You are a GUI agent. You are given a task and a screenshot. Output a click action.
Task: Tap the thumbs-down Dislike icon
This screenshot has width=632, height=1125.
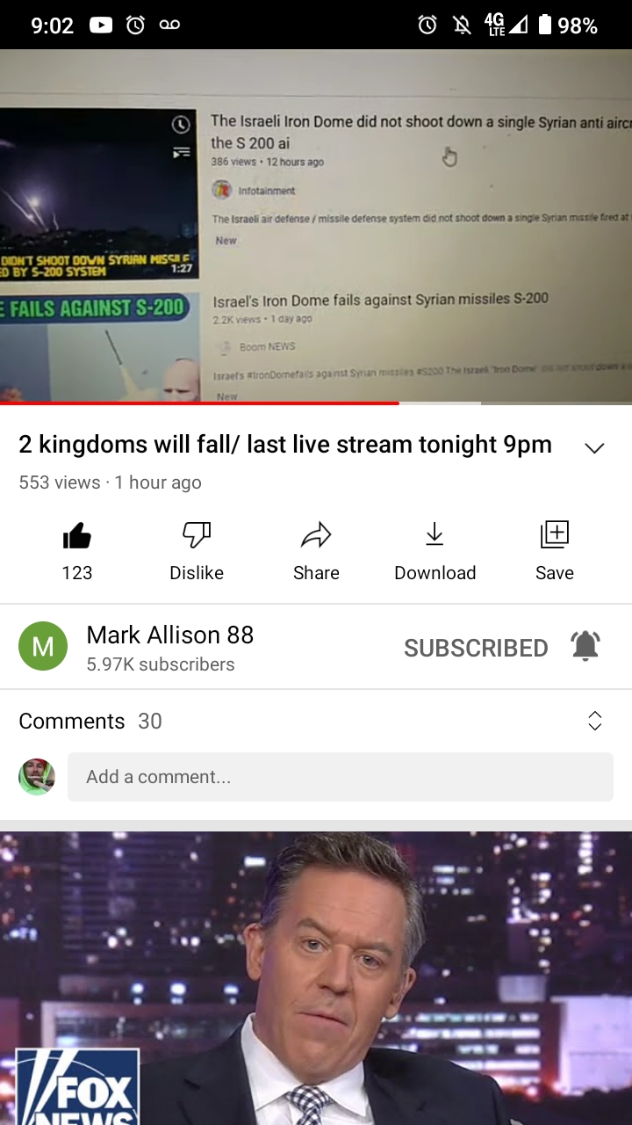pyautogui.click(x=197, y=534)
